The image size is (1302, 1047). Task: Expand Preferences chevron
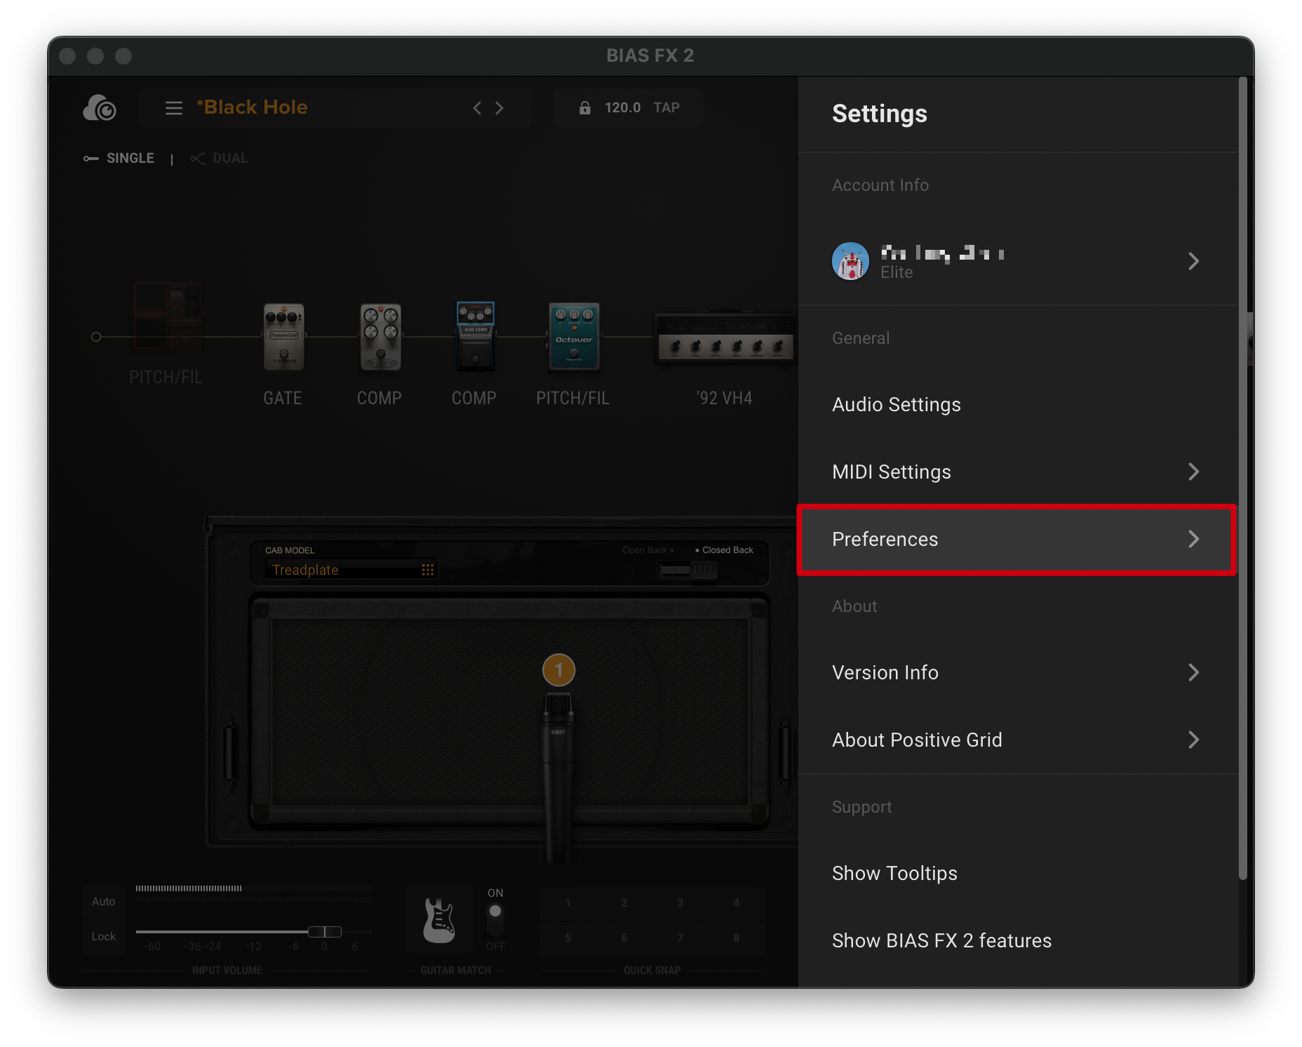(x=1193, y=539)
